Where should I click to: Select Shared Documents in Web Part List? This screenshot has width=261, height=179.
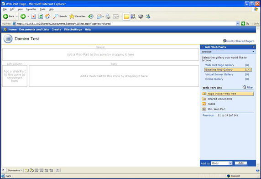tap(220, 99)
